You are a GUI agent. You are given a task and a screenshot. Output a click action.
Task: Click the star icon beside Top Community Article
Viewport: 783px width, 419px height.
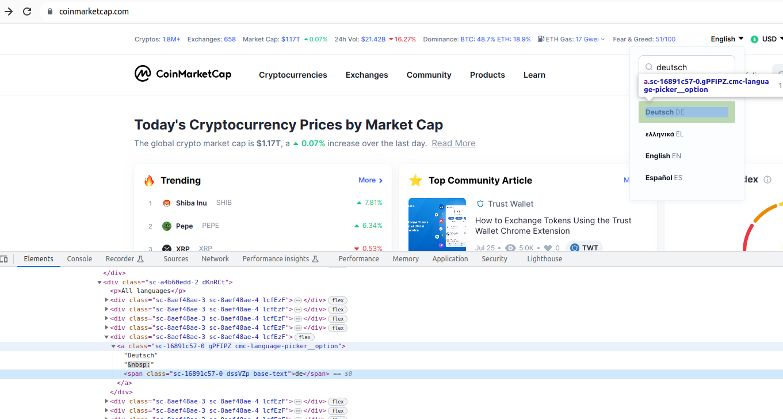tap(415, 181)
